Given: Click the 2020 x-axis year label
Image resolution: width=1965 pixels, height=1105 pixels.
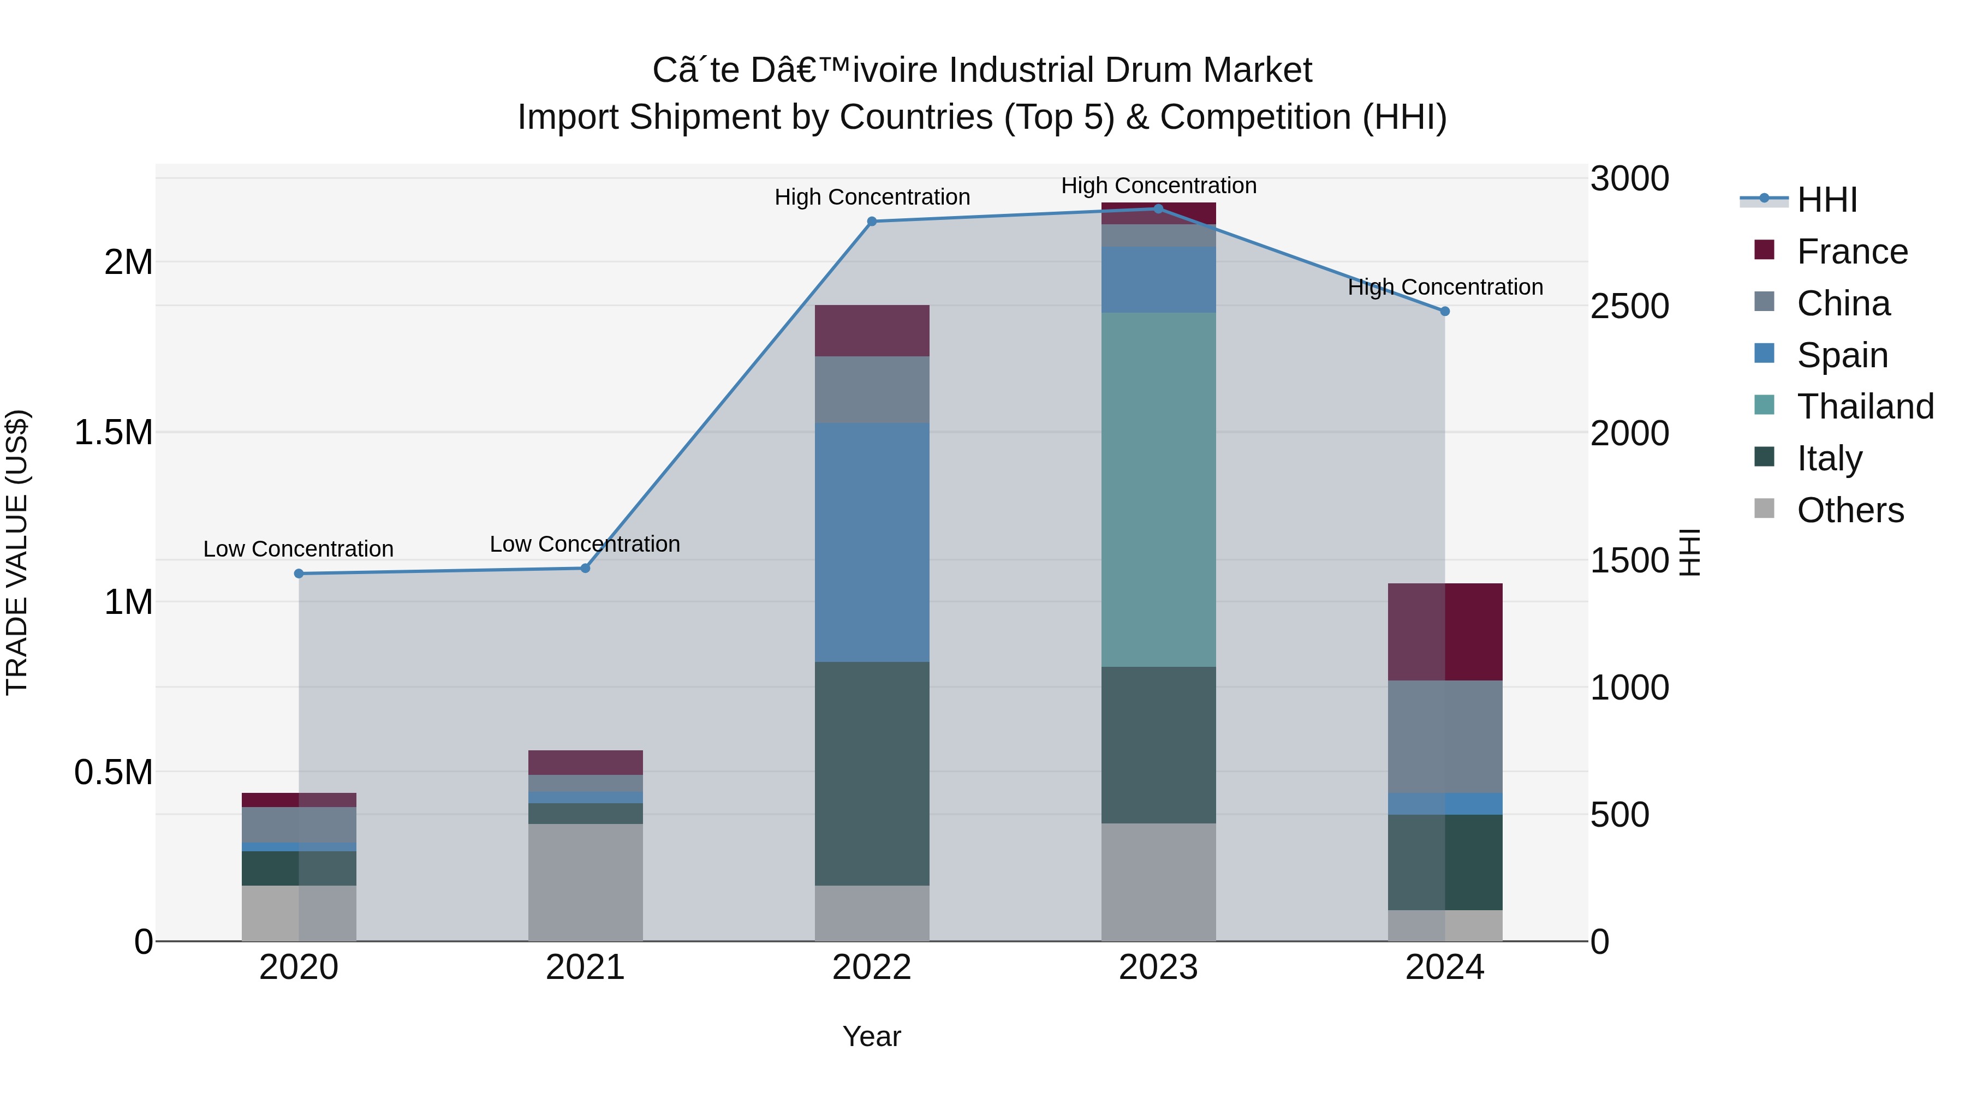Looking at the screenshot, I should click(299, 967).
